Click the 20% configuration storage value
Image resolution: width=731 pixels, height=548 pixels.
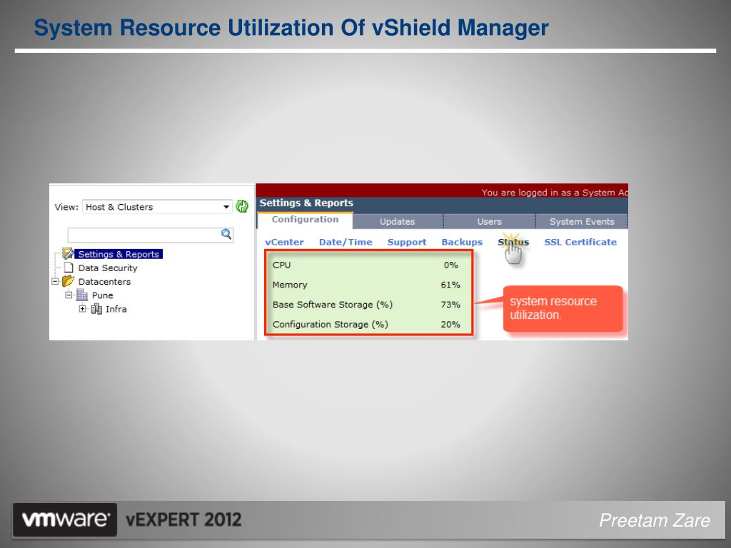tap(450, 325)
